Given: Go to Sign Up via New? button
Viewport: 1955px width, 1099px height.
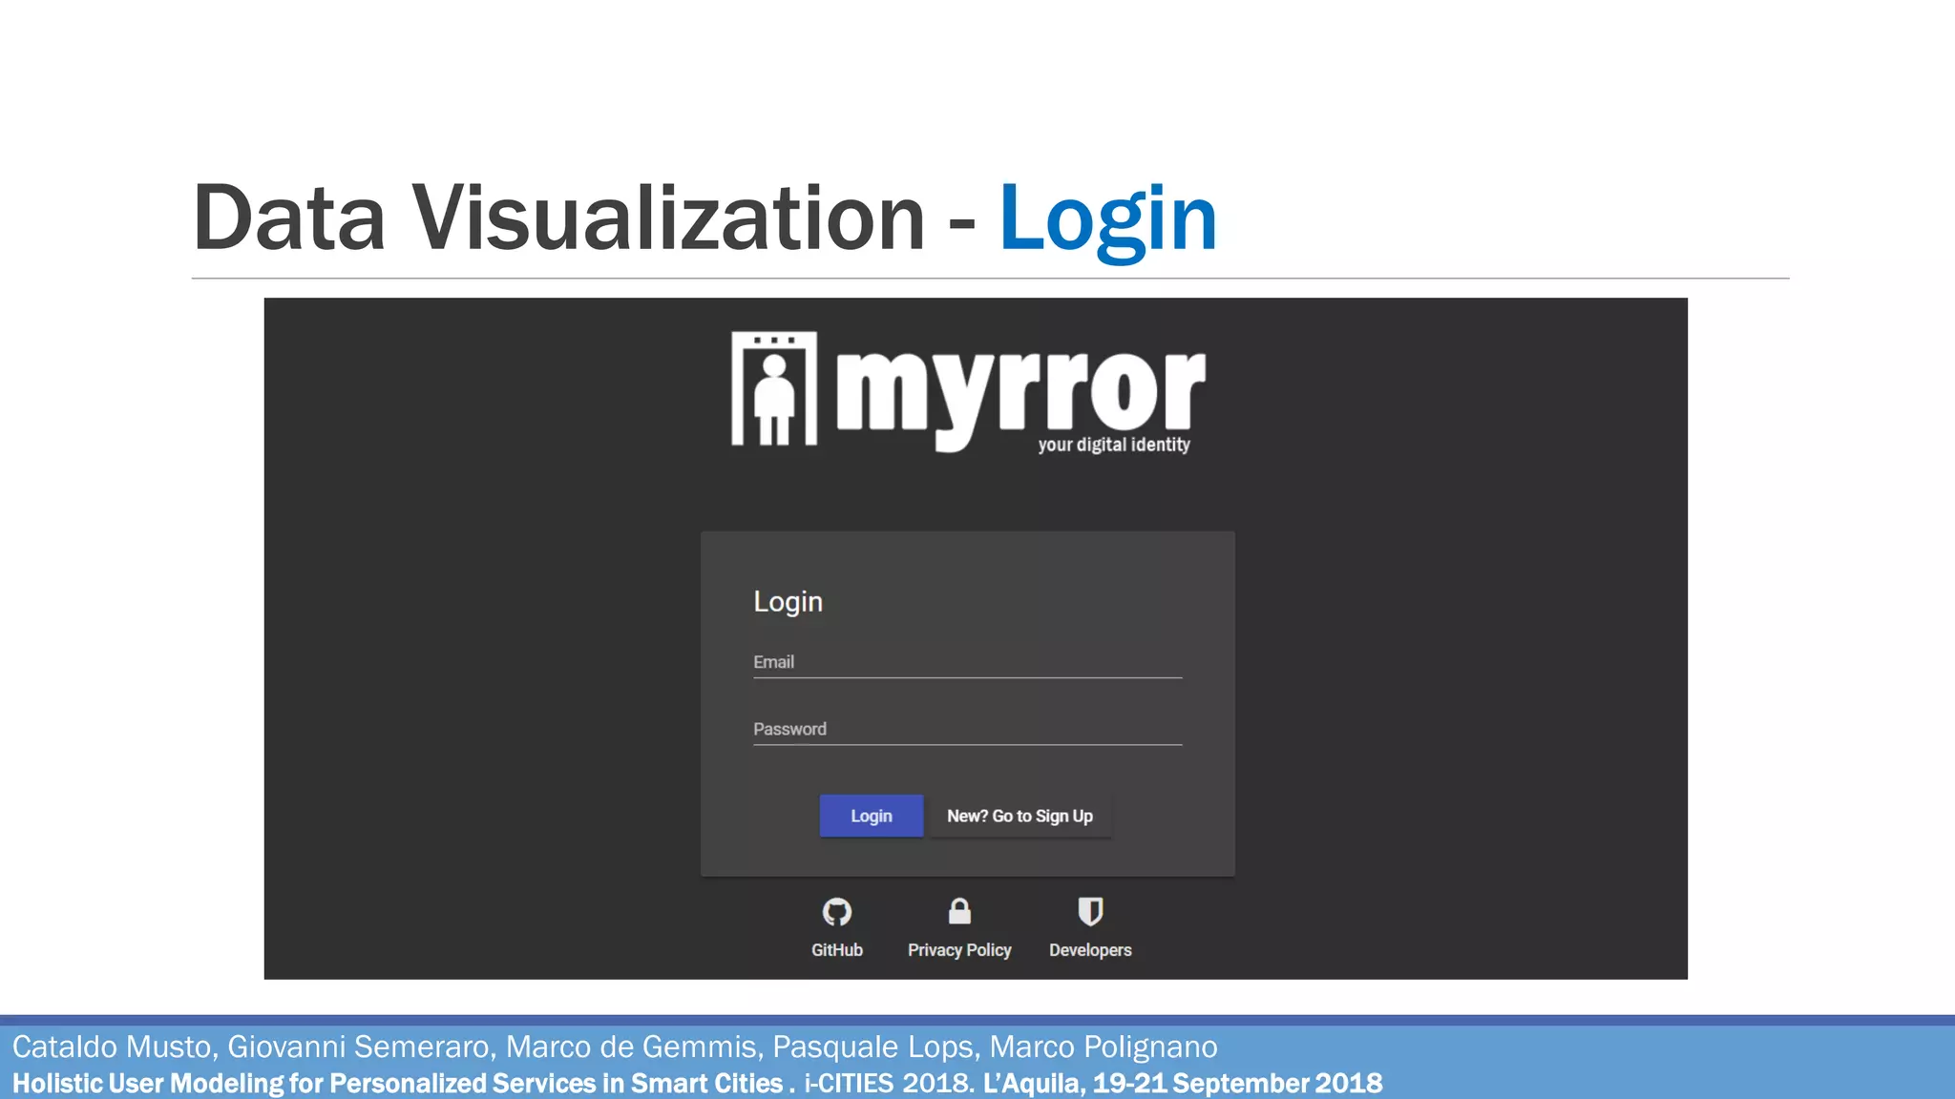Looking at the screenshot, I should (x=1020, y=816).
